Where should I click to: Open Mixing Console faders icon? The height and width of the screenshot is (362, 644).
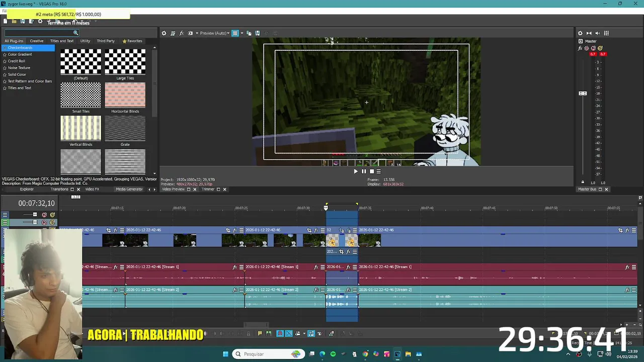point(606,33)
